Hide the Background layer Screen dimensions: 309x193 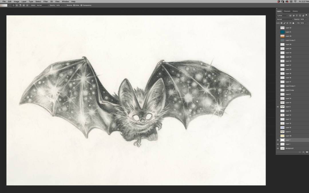tap(278, 148)
